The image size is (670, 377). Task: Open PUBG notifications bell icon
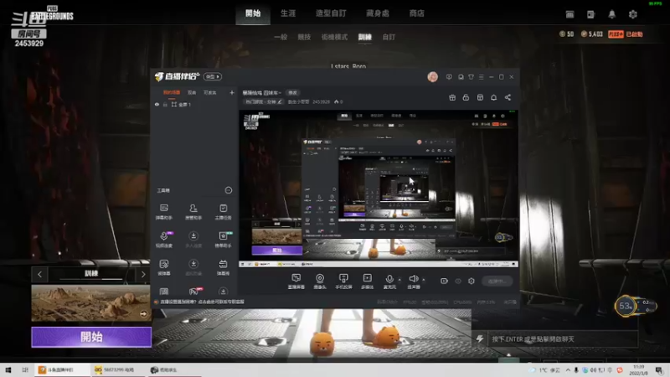(x=612, y=14)
